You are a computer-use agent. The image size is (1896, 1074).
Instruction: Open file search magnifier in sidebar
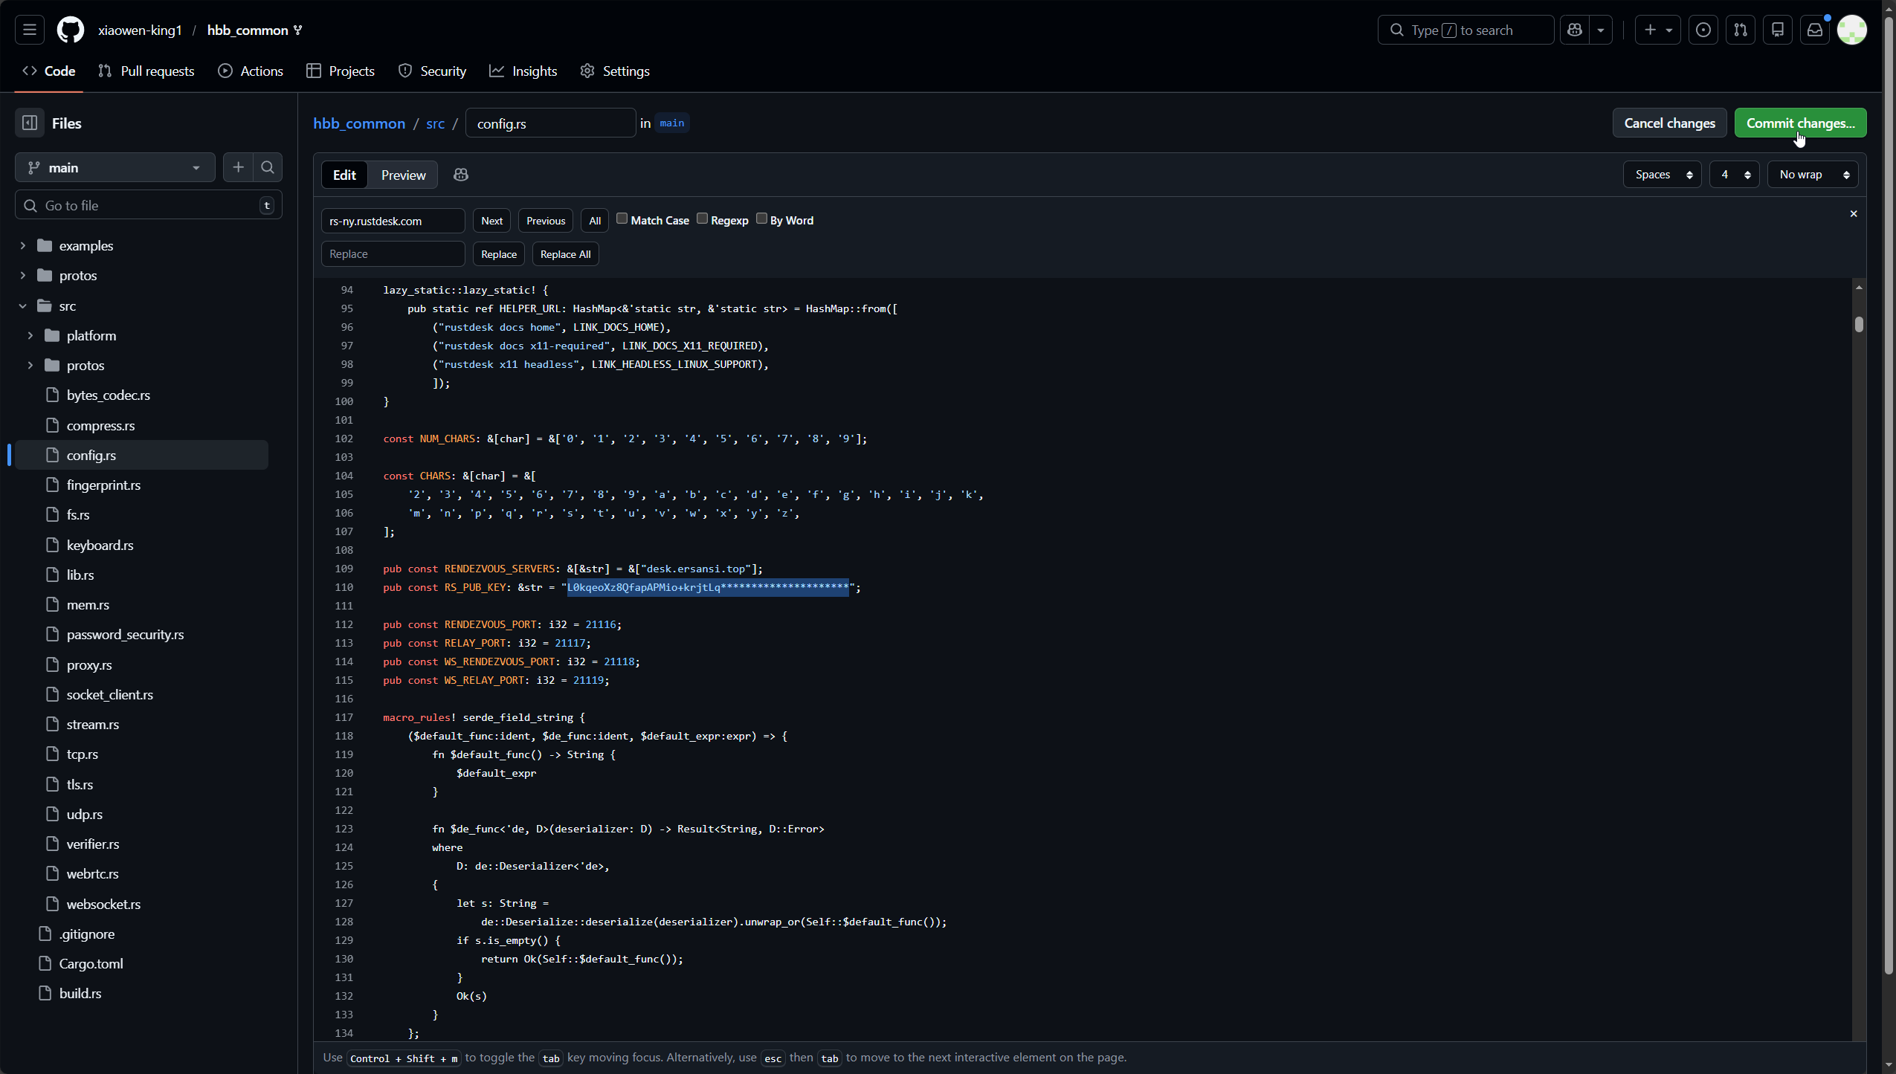coord(268,168)
